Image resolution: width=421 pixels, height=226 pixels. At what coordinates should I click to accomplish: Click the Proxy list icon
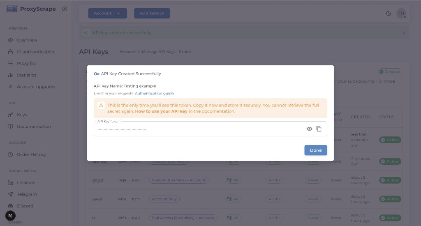tap(10, 63)
